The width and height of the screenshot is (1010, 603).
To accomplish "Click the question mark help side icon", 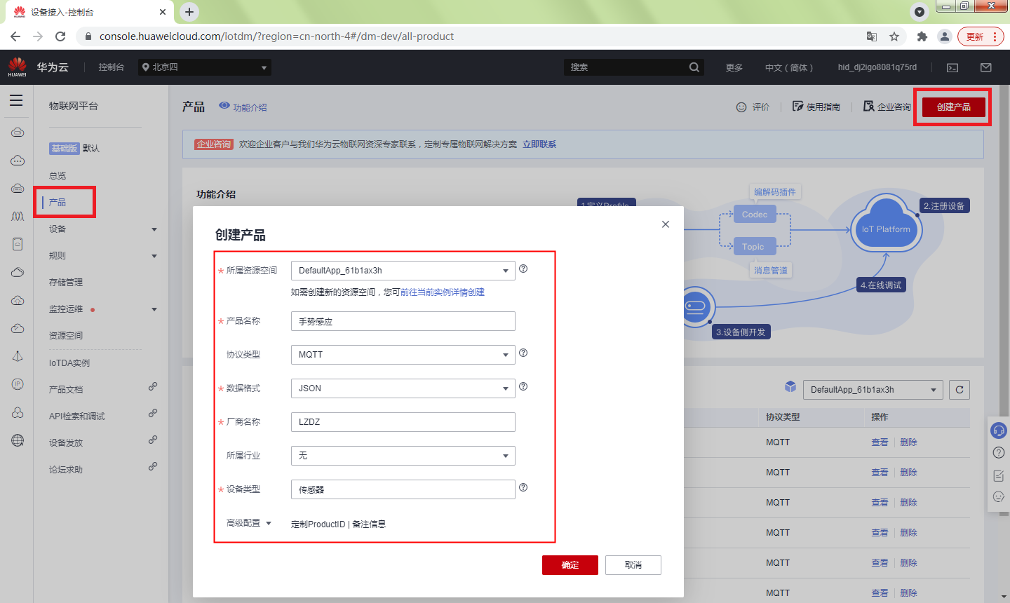I will (x=999, y=453).
